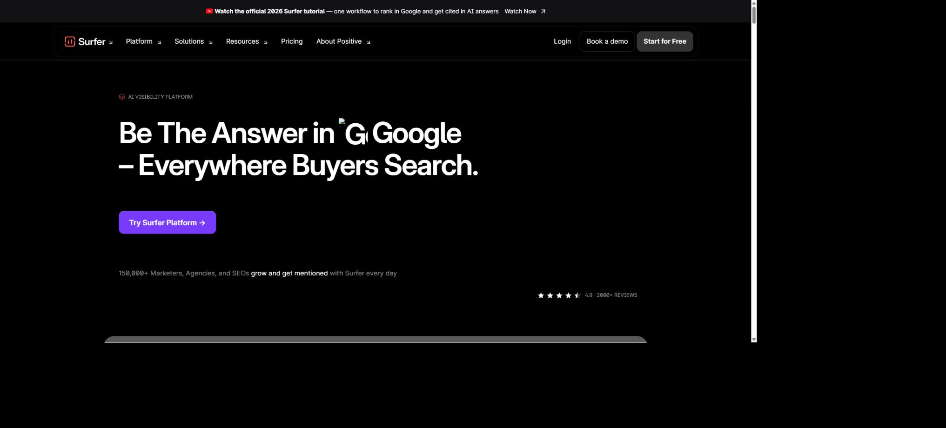Viewport: 946px width, 428px height.
Task: Click the Everywhere Buyers Search headline
Action: pos(298,166)
